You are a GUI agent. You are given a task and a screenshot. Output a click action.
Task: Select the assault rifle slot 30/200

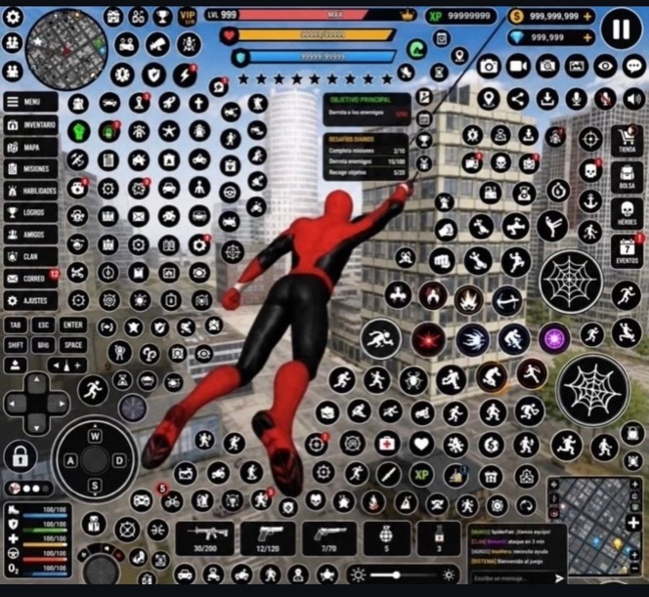(x=205, y=538)
